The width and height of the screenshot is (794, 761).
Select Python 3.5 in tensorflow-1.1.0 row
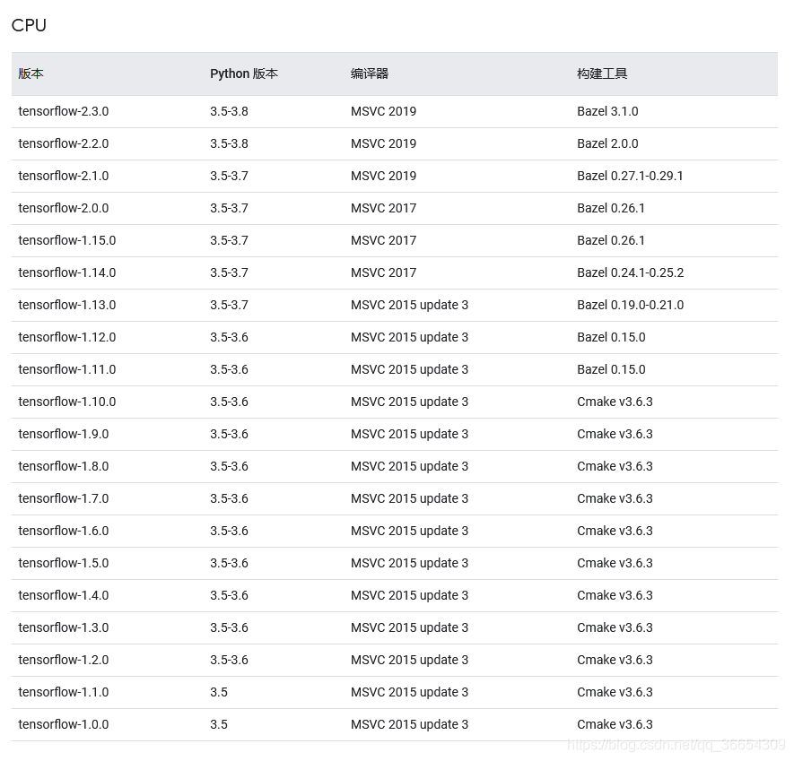[219, 692]
